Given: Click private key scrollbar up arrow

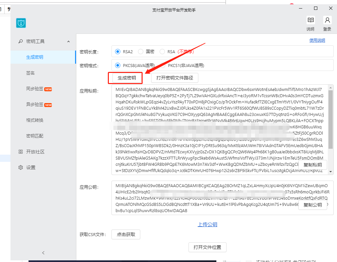Looking at the screenshot, I should (x=331, y=88).
